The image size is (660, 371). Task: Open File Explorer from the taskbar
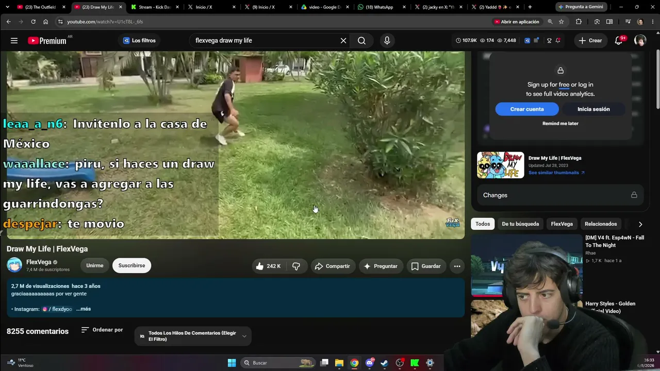click(339, 363)
